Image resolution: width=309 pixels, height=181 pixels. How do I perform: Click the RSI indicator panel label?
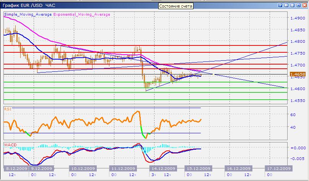click(x=7, y=109)
